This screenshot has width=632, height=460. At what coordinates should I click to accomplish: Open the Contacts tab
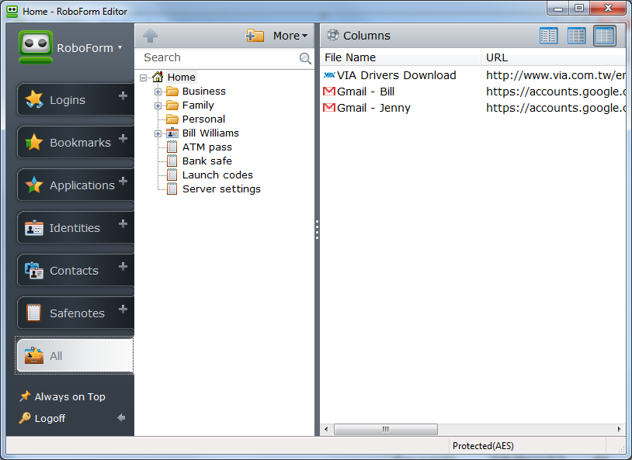coord(74,270)
